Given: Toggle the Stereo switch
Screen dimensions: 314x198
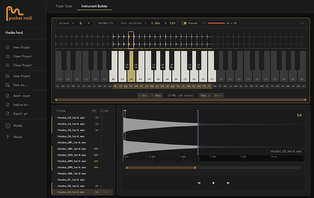Looking at the screenshot, I should [184, 23].
